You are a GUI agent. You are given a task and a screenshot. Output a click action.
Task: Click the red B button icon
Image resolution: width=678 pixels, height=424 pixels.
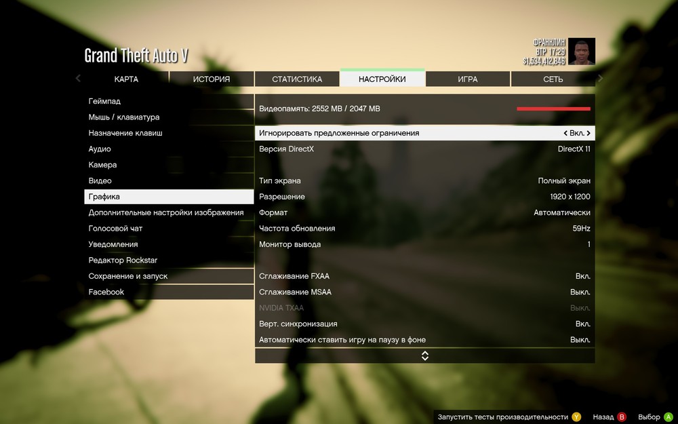622,417
